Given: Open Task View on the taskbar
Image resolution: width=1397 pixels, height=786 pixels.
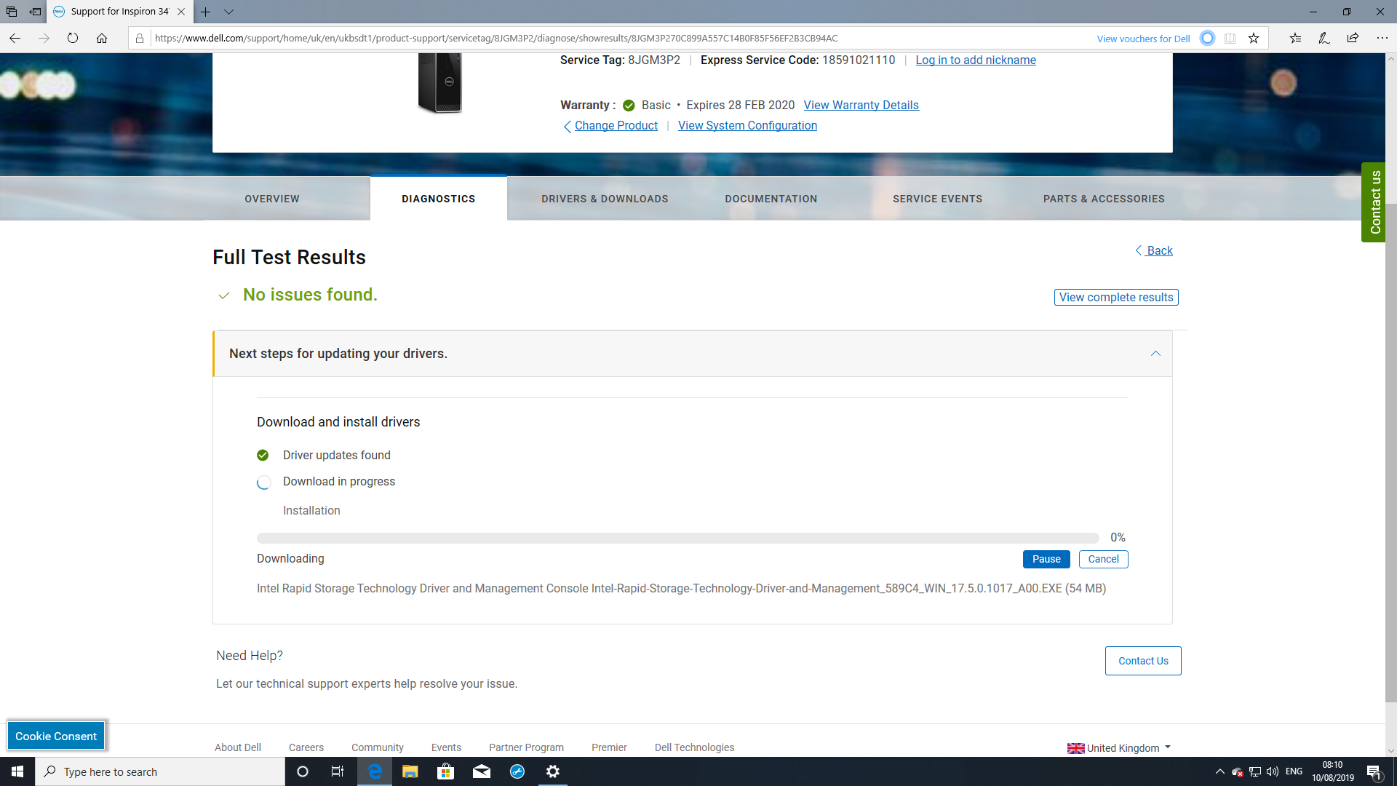Looking at the screenshot, I should 337,771.
